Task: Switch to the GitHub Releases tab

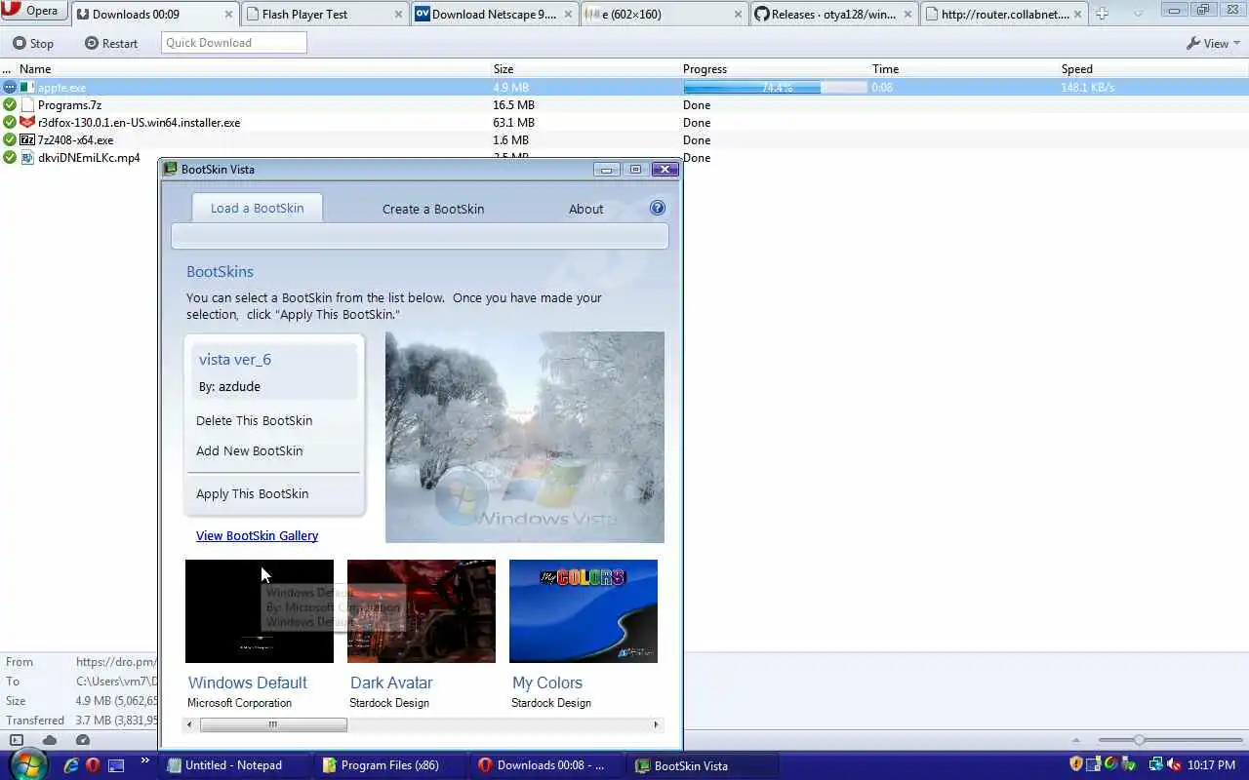Action: click(x=834, y=14)
